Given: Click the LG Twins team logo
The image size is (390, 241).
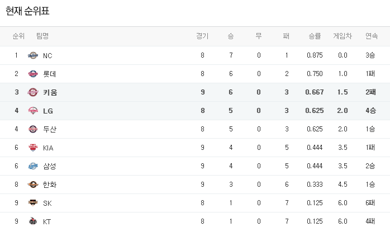Looking at the screenshot, I should pyautogui.click(x=33, y=111).
